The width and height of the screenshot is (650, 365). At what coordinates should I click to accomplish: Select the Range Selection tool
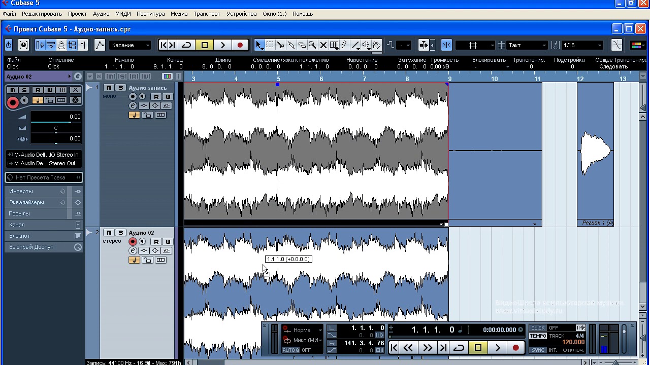coord(270,45)
